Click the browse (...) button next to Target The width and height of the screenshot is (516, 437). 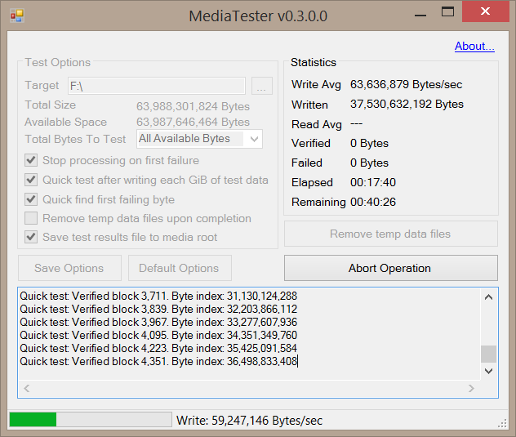[x=261, y=86]
